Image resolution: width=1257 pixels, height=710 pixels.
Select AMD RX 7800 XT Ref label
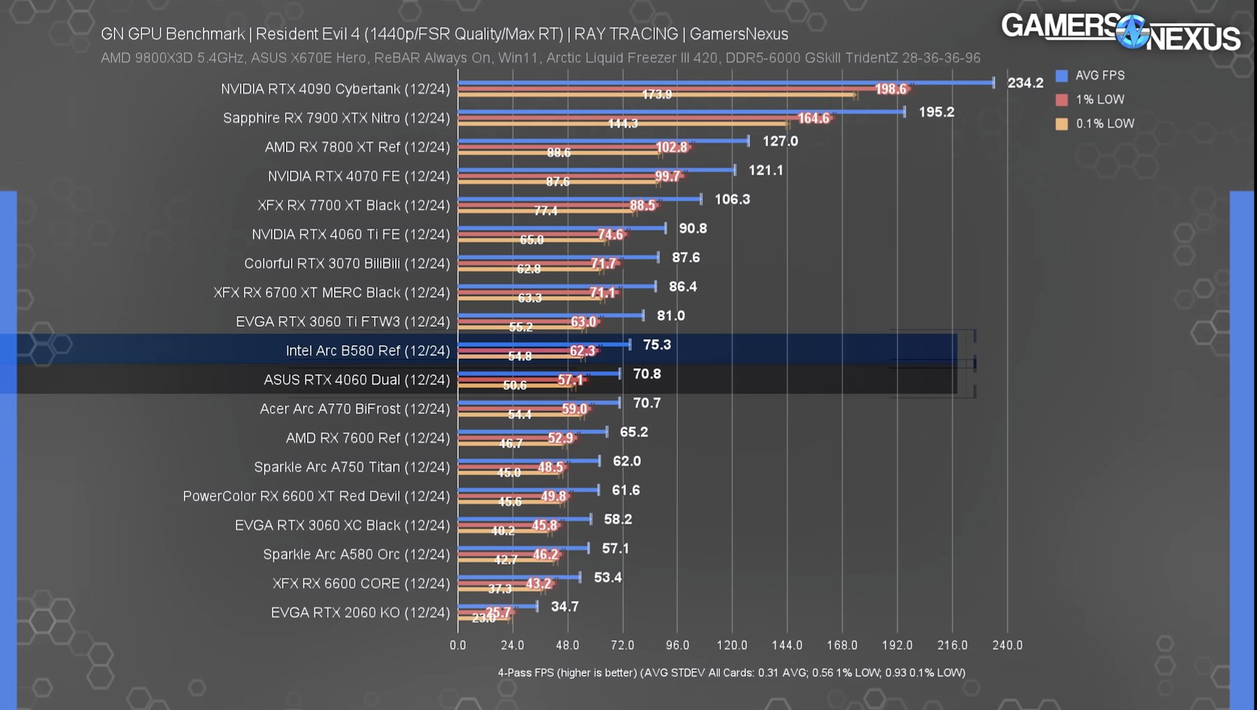point(358,147)
